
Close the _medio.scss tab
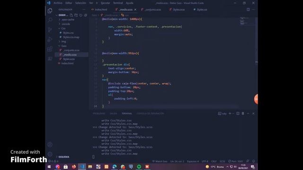pyautogui.click(x=135, y=9)
